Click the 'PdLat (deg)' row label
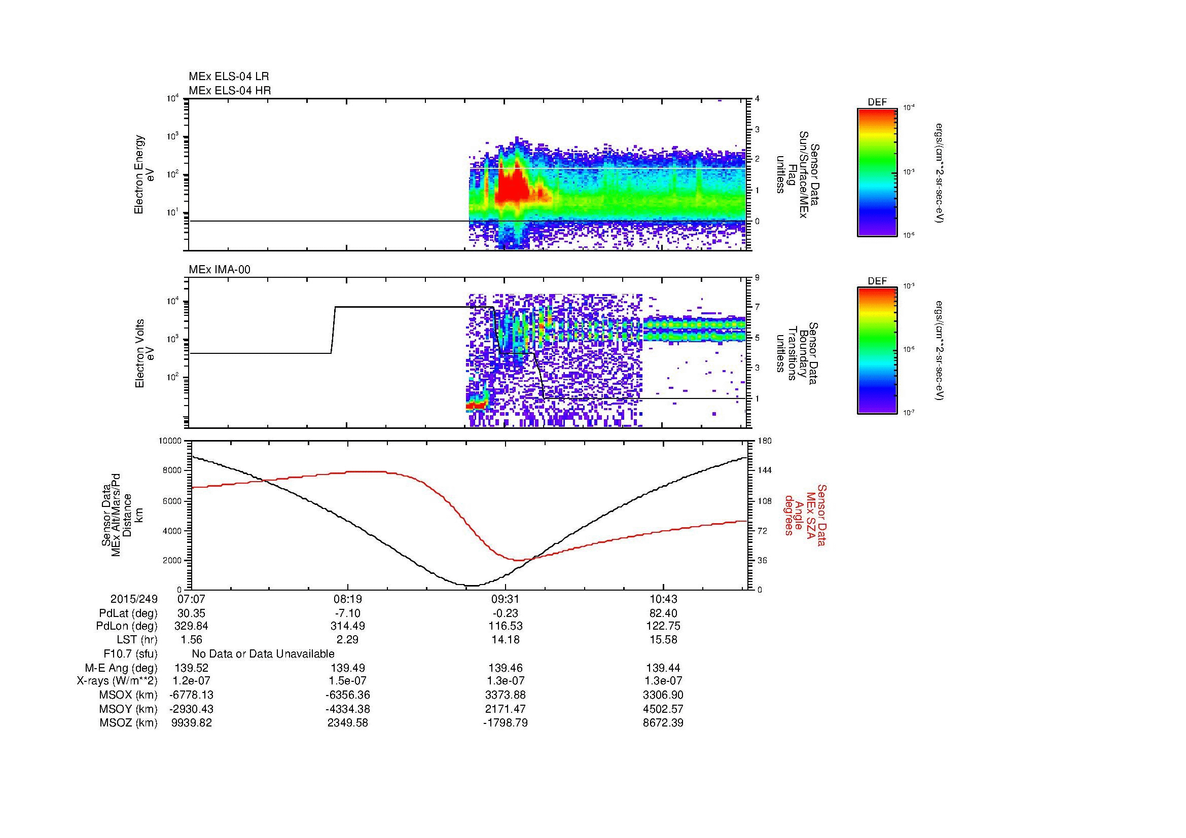This screenshot has width=1186, height=838. click(128, 613)
